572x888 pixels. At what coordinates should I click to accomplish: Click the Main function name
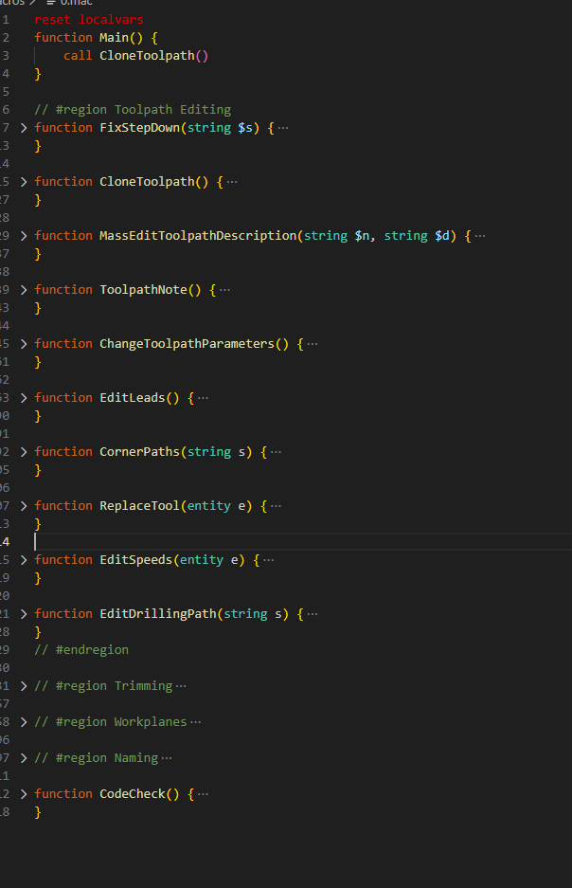tap(117, 37)
